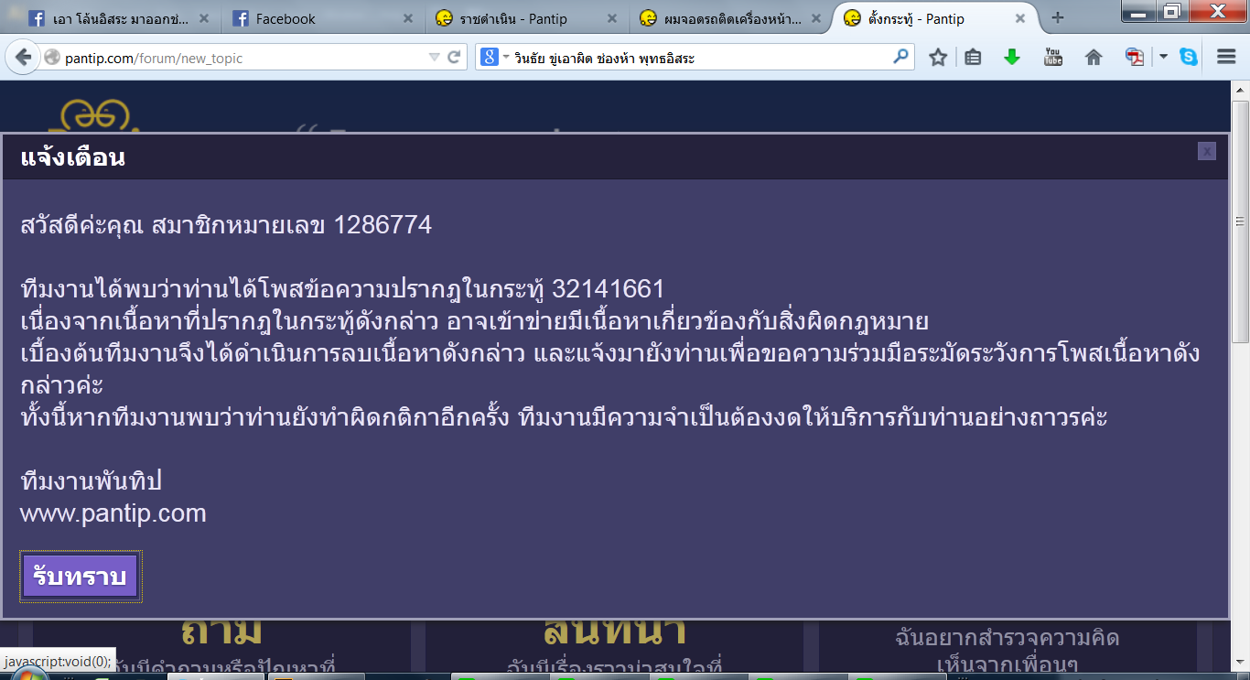Click the search magnifier icon in search box
The height and width of the screenshot is (680, 1250).
click(901, 57)
